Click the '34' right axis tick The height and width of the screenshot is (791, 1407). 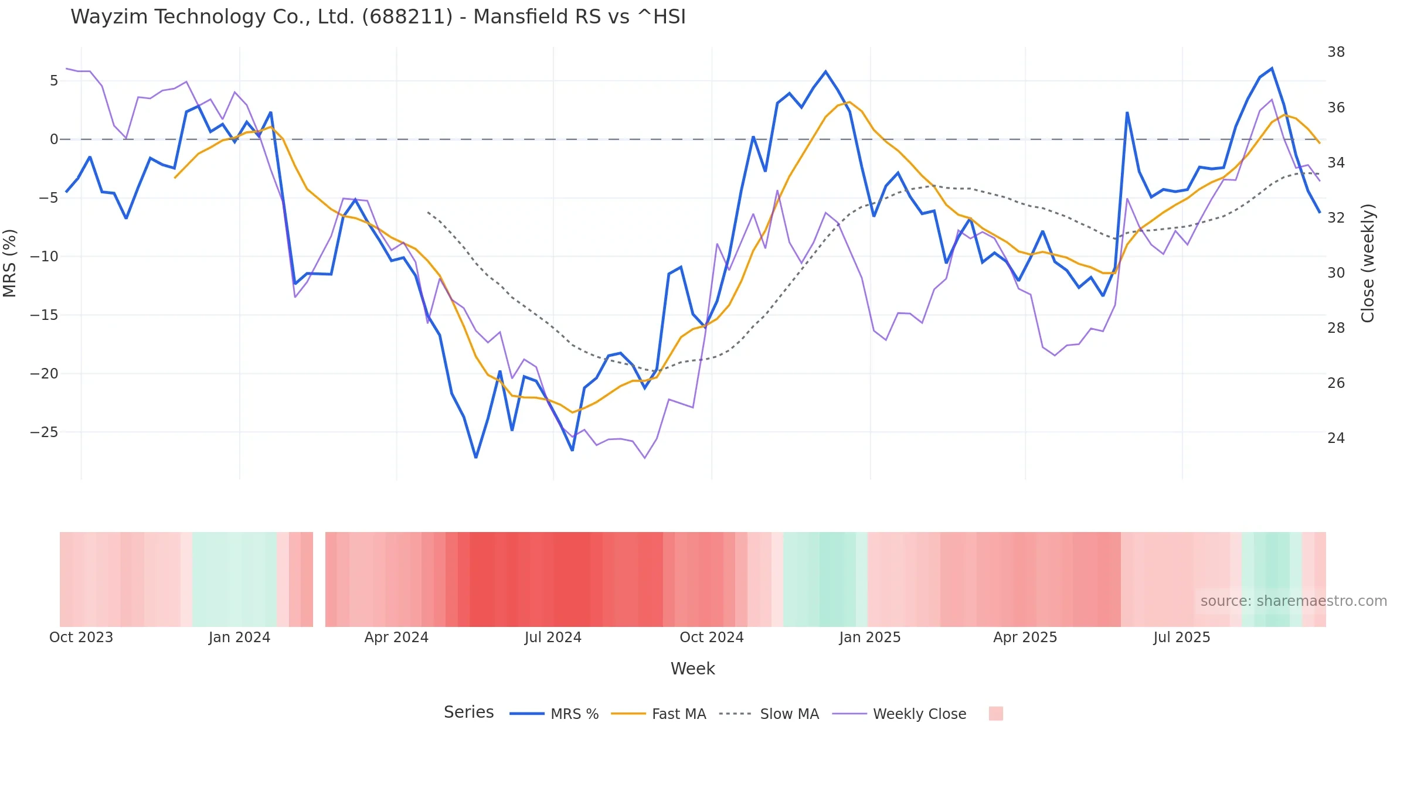(x=1336, y=163)
